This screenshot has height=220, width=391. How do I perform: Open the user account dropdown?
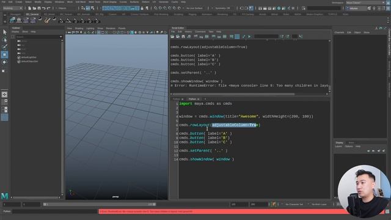click(356, 8)
